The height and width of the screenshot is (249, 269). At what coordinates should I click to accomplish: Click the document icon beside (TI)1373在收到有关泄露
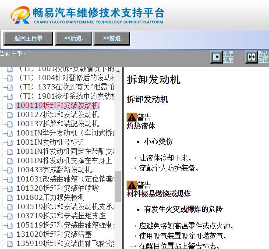tap(10, 88)
